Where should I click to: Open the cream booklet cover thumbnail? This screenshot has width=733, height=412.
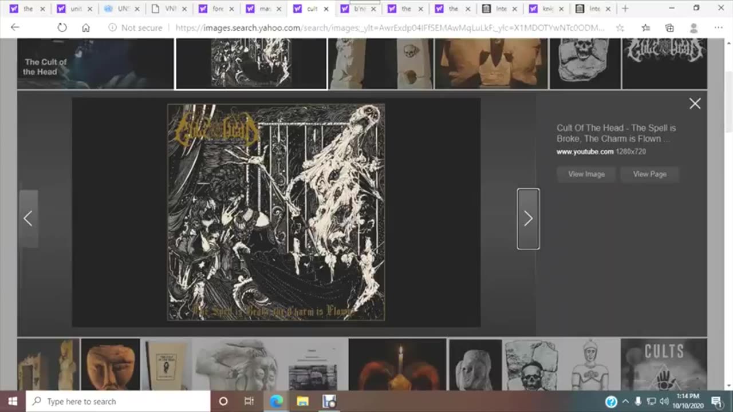[x=167, y=365]
